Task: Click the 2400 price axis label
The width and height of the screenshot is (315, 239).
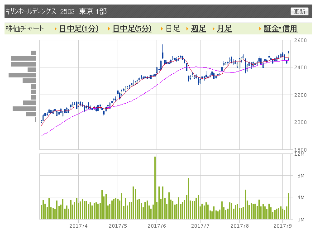Action: click(301, 67)
